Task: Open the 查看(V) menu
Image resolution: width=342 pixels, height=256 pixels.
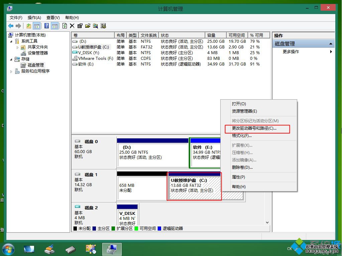Action: pos(53,18)
